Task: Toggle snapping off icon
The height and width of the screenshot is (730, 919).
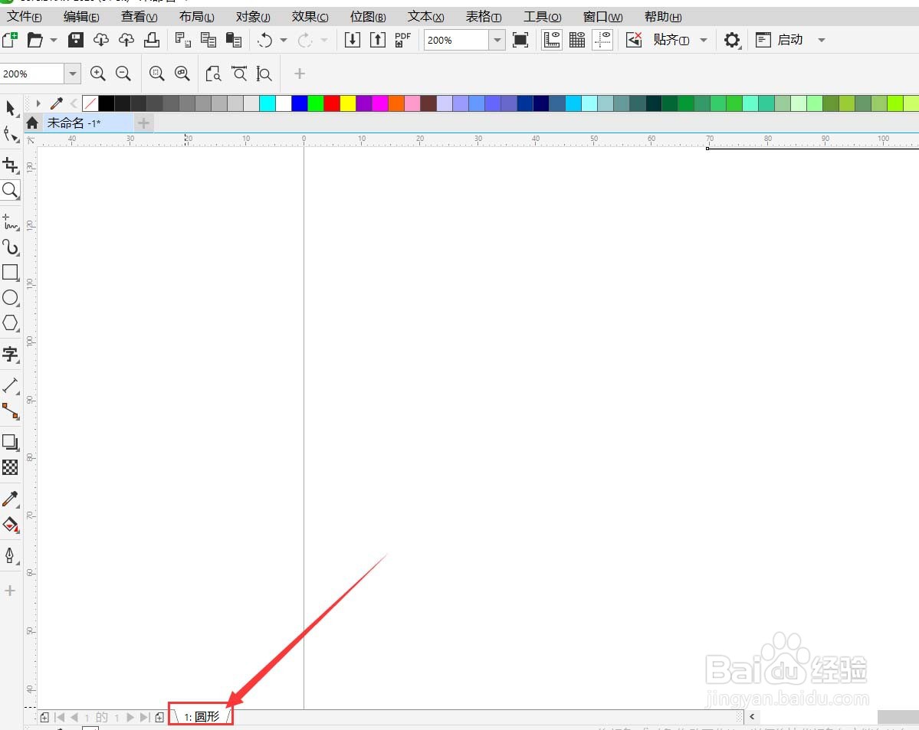Action: coord(634,40)
